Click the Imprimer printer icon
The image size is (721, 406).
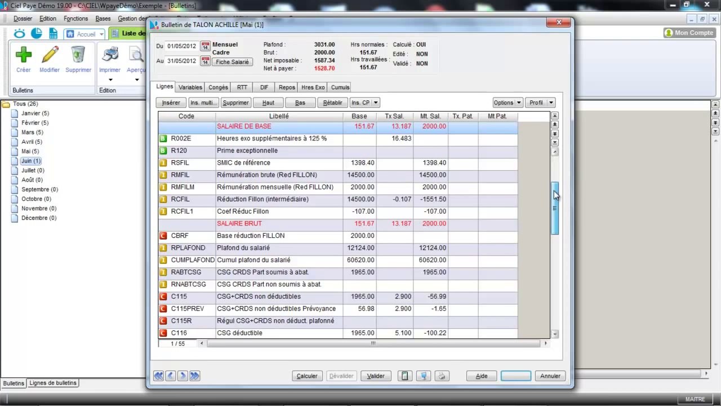110,55
